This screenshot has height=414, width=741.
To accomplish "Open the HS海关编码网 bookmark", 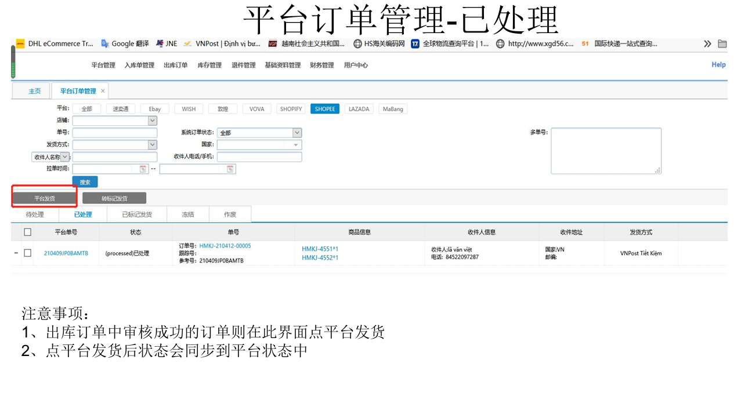I will 379,43.
